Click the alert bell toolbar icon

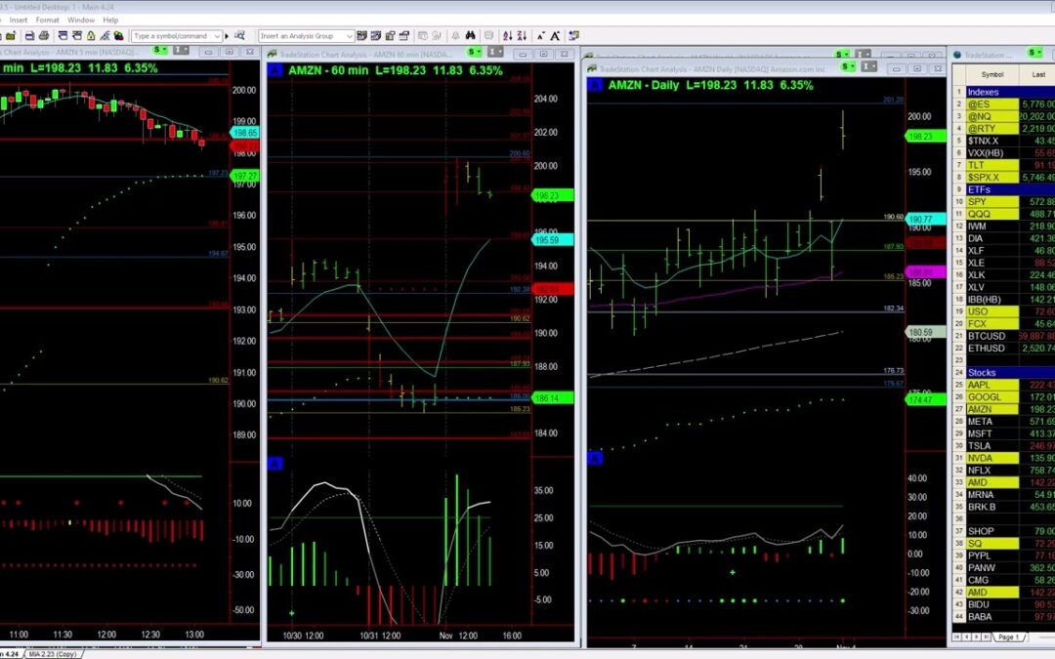click(x=455, y=36)
